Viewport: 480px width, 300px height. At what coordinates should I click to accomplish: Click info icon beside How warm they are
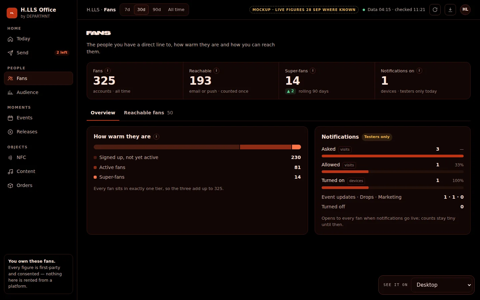click(x=156, y=137)
